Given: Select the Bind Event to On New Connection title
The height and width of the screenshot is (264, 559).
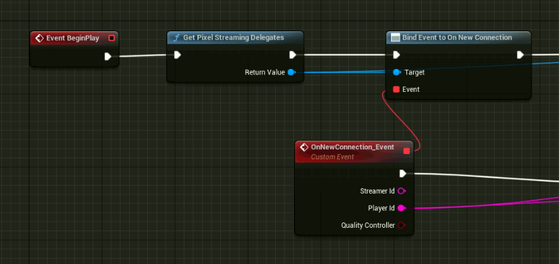Looking at the screenshot, I should pos(457,38).
